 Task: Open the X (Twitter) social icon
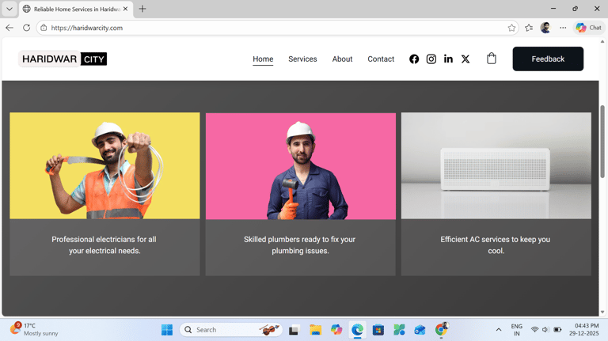coord(465,59)
